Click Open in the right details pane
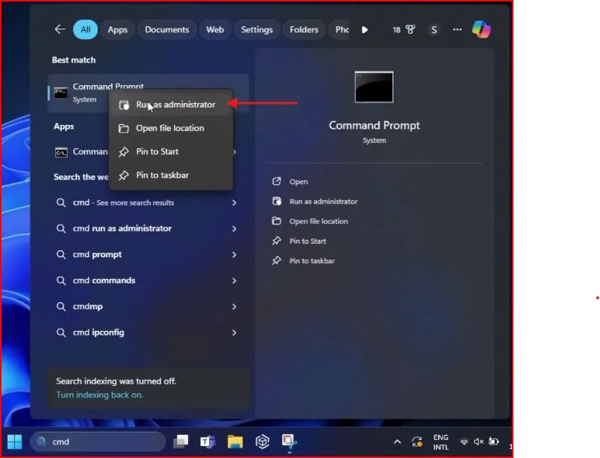 coord(298,182)
